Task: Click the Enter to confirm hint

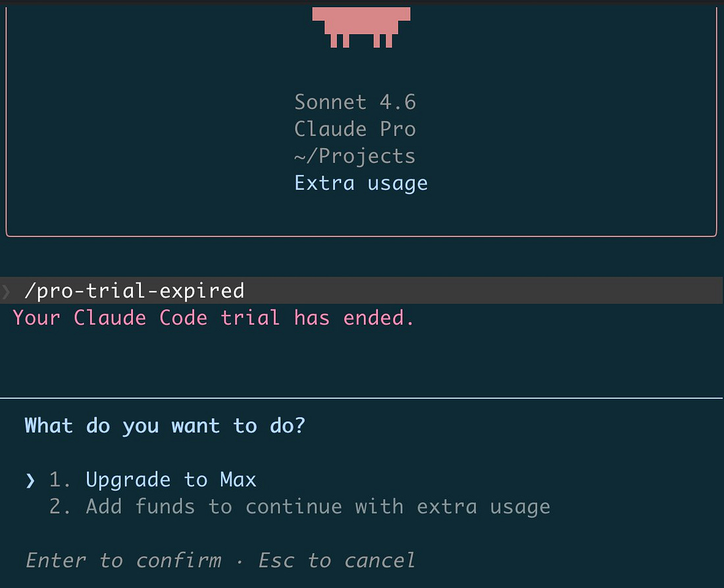Action: point(123,561)
